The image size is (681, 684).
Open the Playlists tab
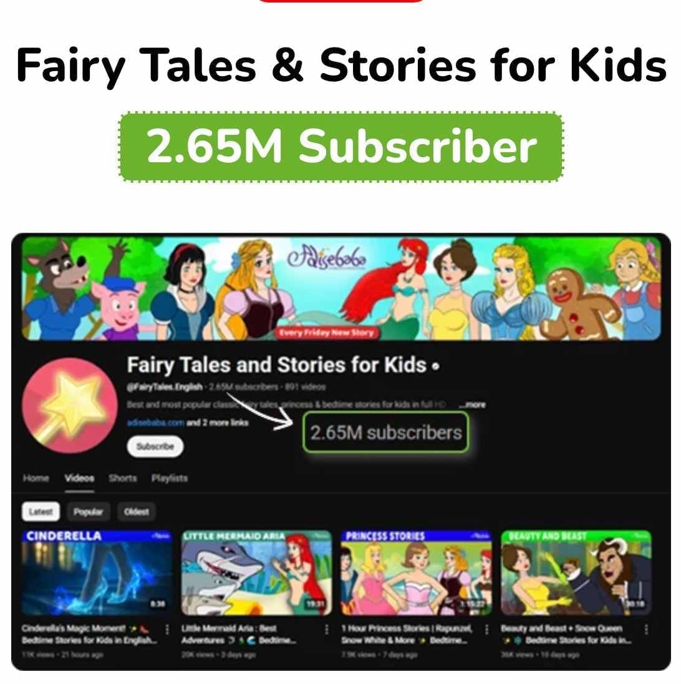point(169,478)
